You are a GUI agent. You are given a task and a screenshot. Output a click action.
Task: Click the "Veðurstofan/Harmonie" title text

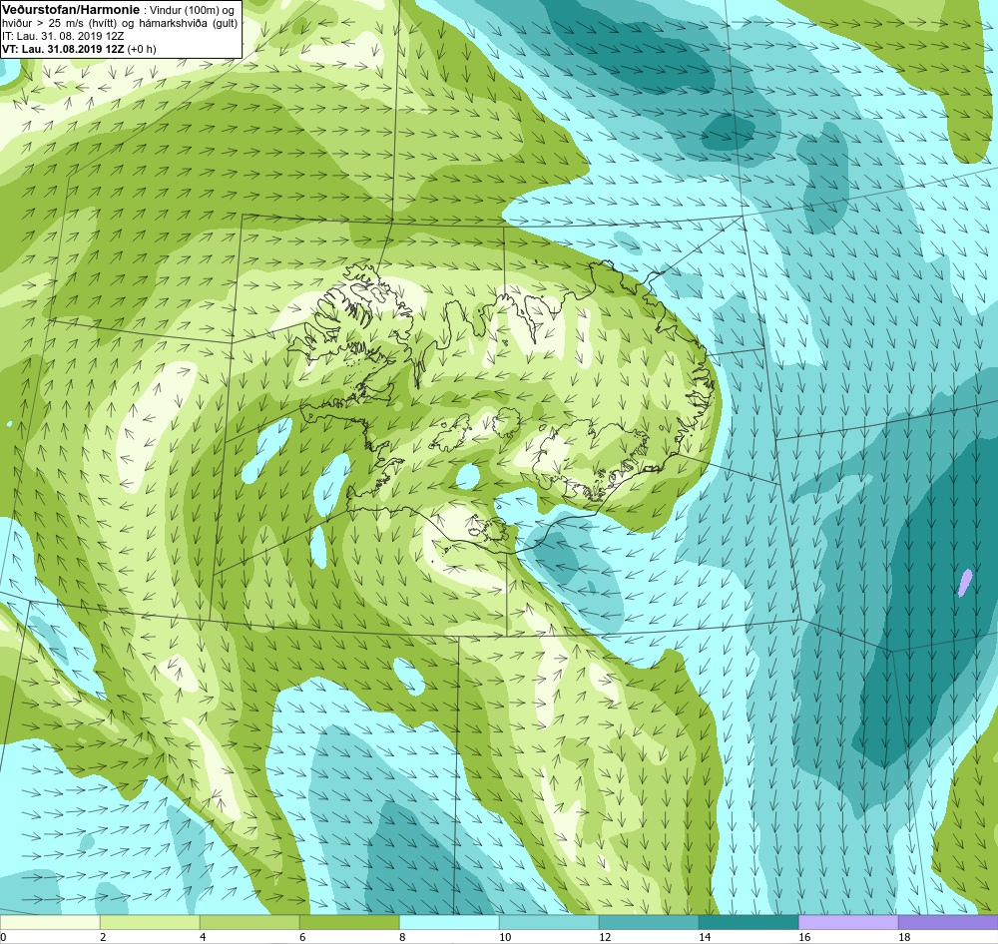tap(71, 10)
